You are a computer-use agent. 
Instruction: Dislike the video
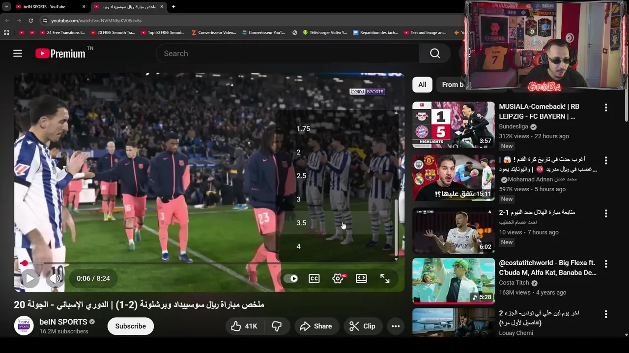coord(277,326)
